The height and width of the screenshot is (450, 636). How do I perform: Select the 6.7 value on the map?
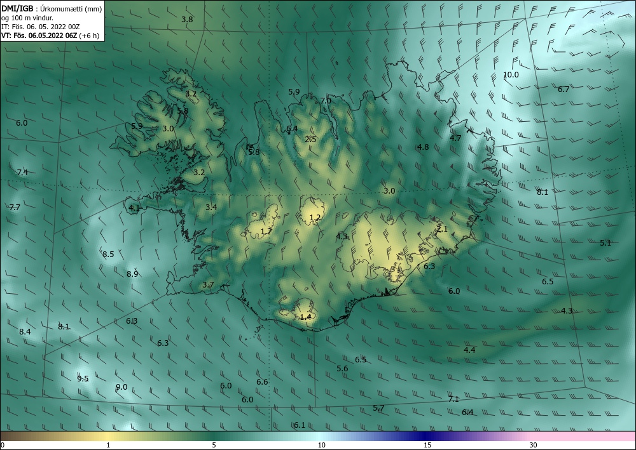[563, 89]
